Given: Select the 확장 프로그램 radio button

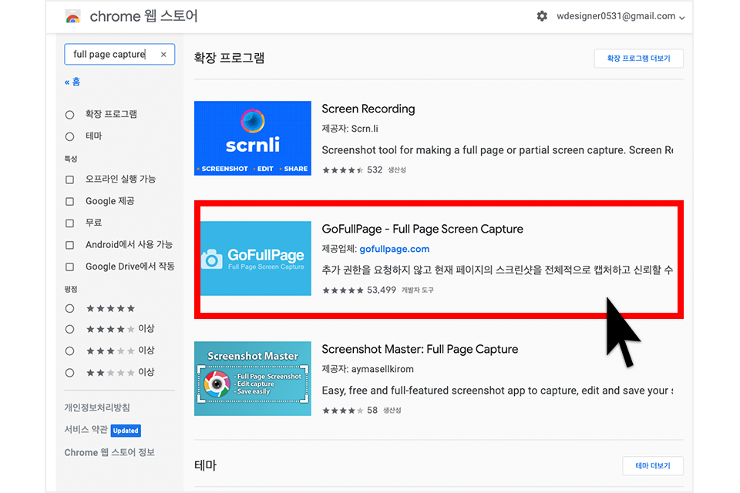Looking at the screenshot, I should [70, 115].
